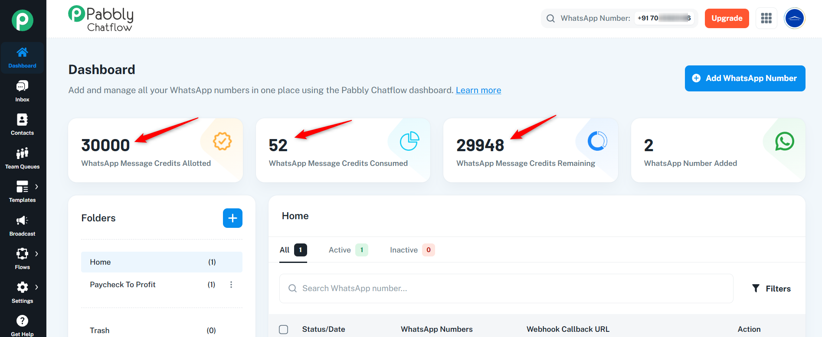Viewport: 822px width, 337px height.
Task: Open Team Queues in the sidebar
Action: point(22,158)
